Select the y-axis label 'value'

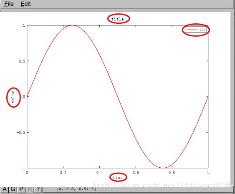pyautogui.click(x=13, y=97)
